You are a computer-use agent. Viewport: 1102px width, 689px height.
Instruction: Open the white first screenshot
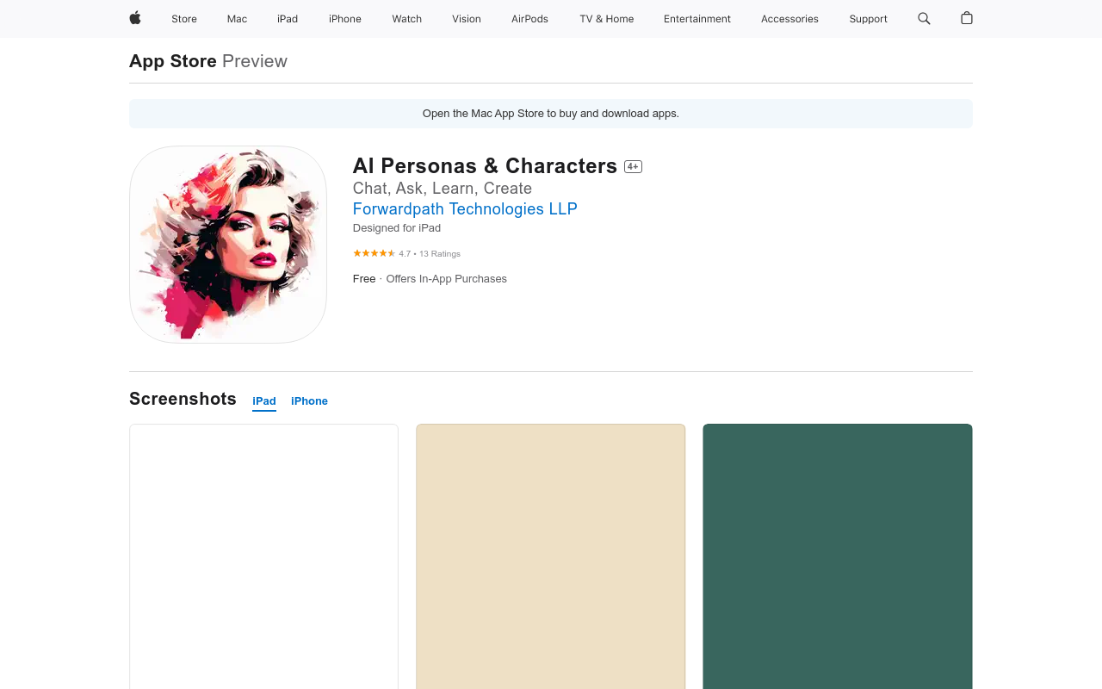pos(263,556)
